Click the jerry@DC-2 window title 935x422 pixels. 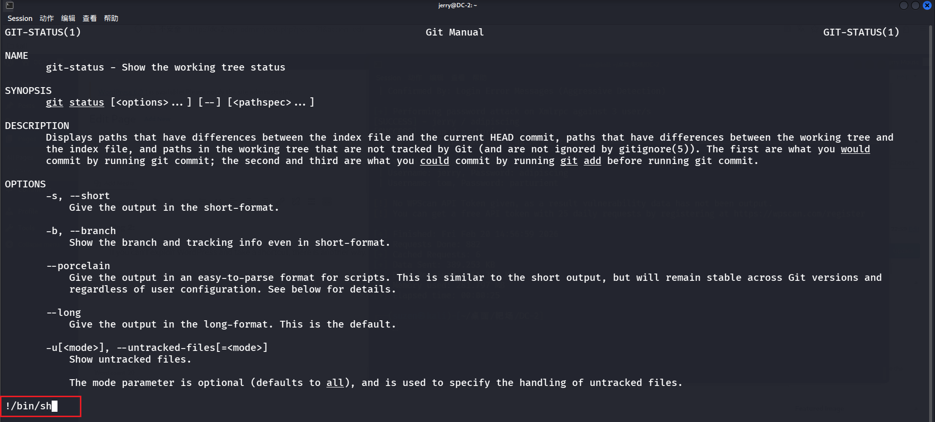click(458, 5)
